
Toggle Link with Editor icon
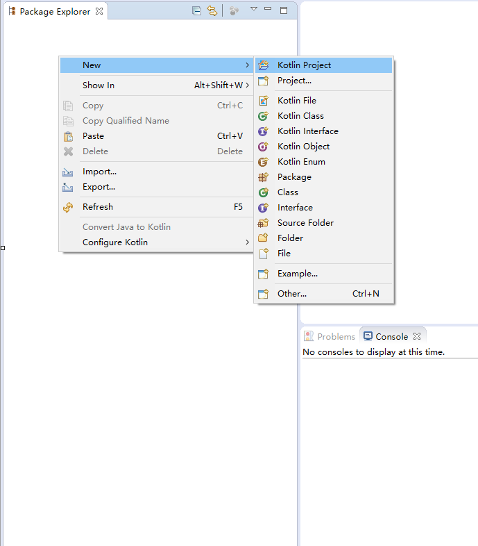212,11
